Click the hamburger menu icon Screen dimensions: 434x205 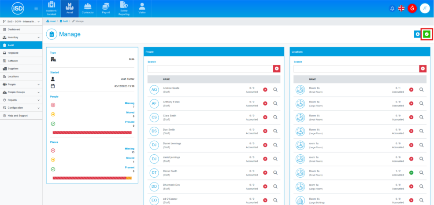36,8
